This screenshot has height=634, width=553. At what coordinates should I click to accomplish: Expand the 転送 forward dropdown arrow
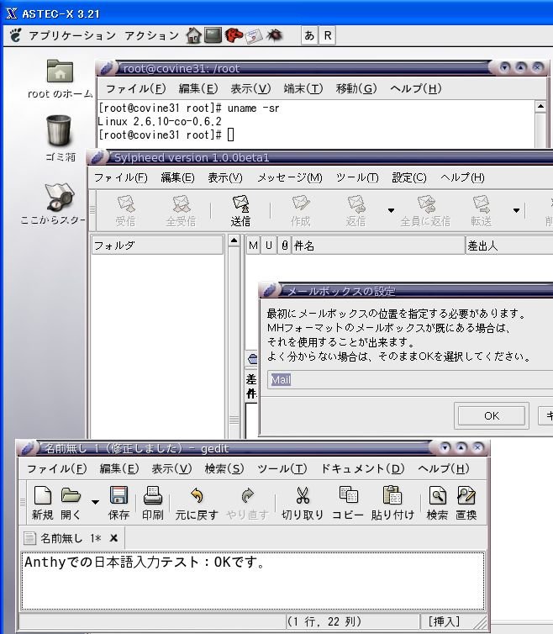[x=516, y=211]
